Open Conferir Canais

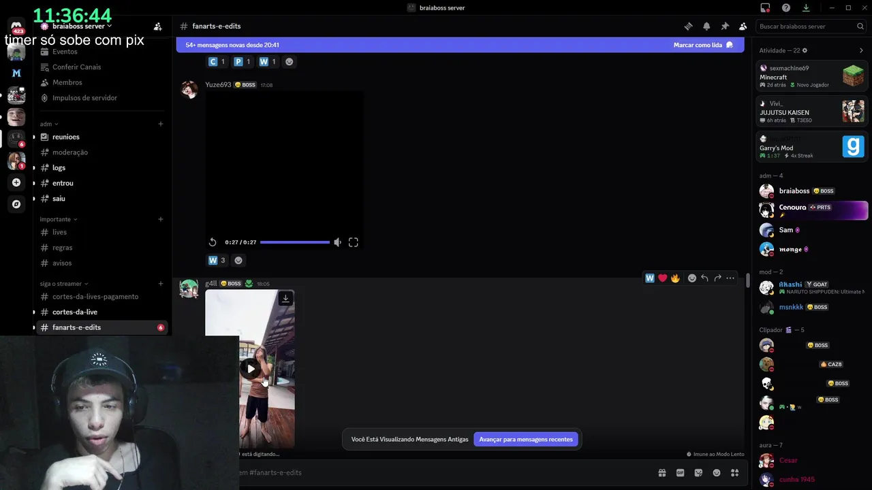(x=76, y=67)
